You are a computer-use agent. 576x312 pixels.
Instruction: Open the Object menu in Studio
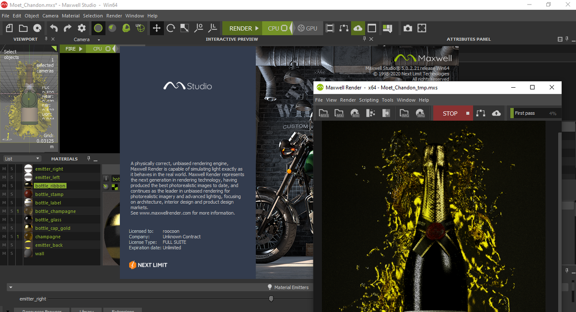32,16
